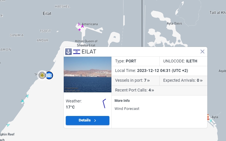Select the cyan vessel near Ayla marina
The height and width of the screenshot is (141, 226).
(211, 121)
